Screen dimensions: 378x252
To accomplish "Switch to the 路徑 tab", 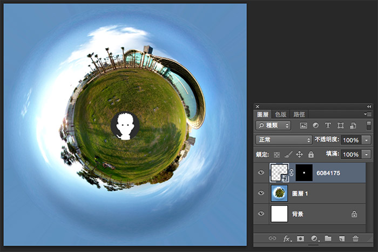I will point(299,114).
